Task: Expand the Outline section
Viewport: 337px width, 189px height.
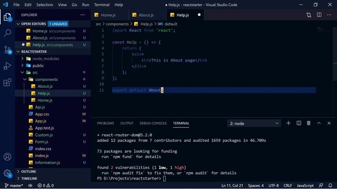Action: 18,172
